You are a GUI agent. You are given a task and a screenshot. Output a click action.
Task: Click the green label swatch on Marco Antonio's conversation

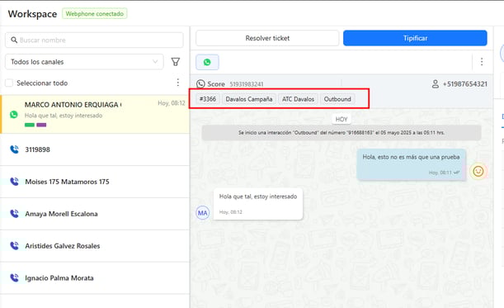click(x=30, y=125)
